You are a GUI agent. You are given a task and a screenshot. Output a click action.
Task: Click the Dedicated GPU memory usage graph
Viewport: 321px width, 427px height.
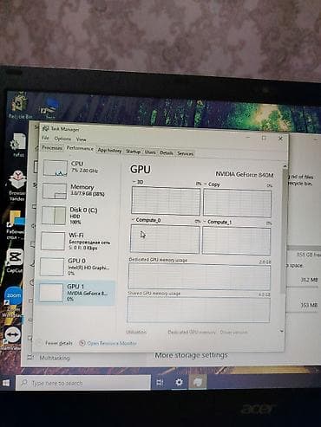pos(200,276)
